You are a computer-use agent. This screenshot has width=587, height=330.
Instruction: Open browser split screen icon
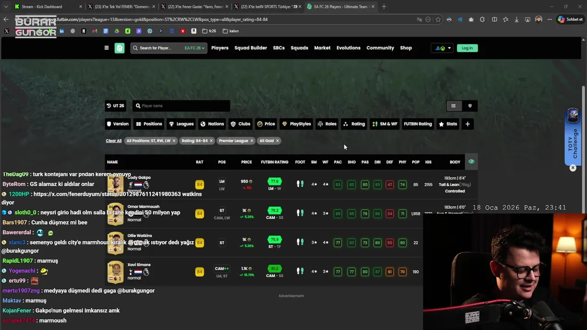point(494,20)
